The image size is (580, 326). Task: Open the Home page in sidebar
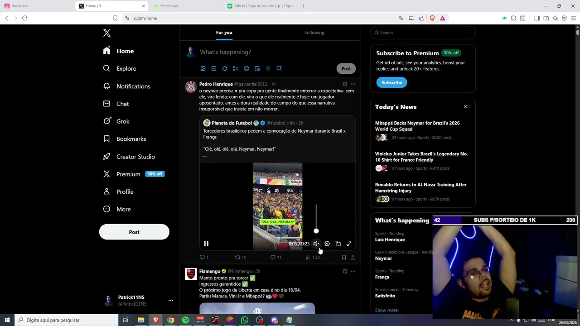click(118, 51)
